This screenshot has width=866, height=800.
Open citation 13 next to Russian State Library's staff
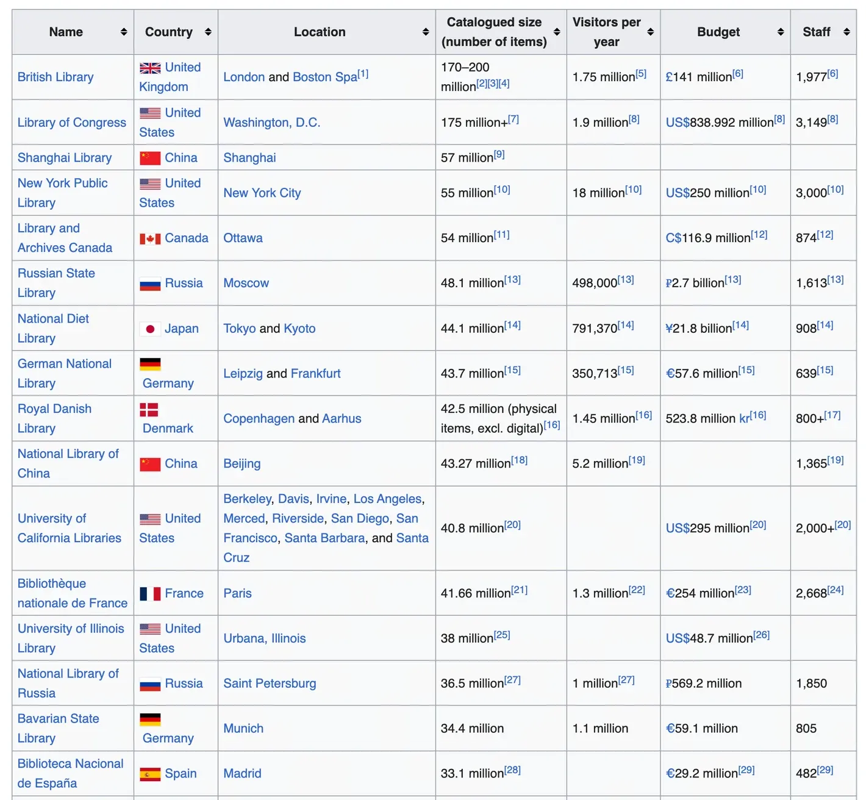point(836,280)
